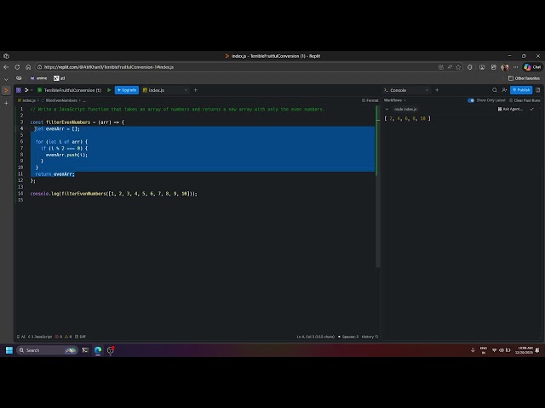The height and width of the screenshot is (408, 545).
Task: Click the errors count in status bar
Action: [59, 337]
